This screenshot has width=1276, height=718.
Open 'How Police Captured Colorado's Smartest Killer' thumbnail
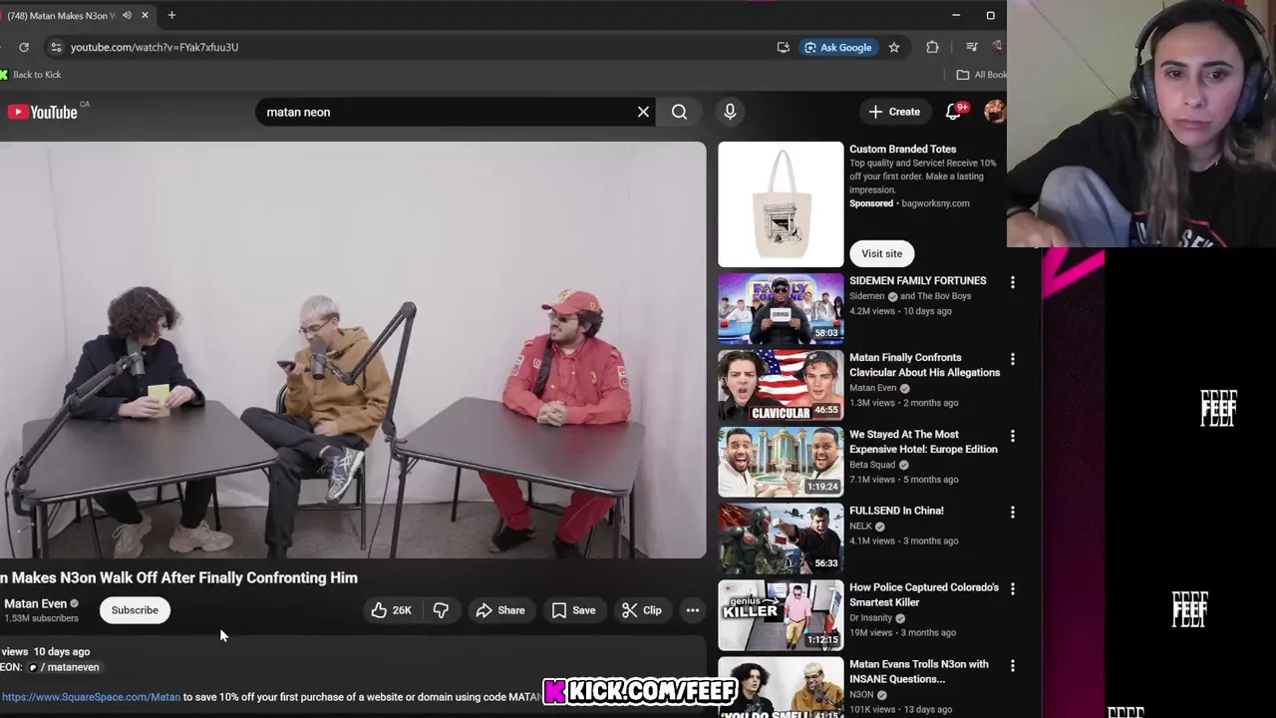pyautogui.click(x=781, y=614)
